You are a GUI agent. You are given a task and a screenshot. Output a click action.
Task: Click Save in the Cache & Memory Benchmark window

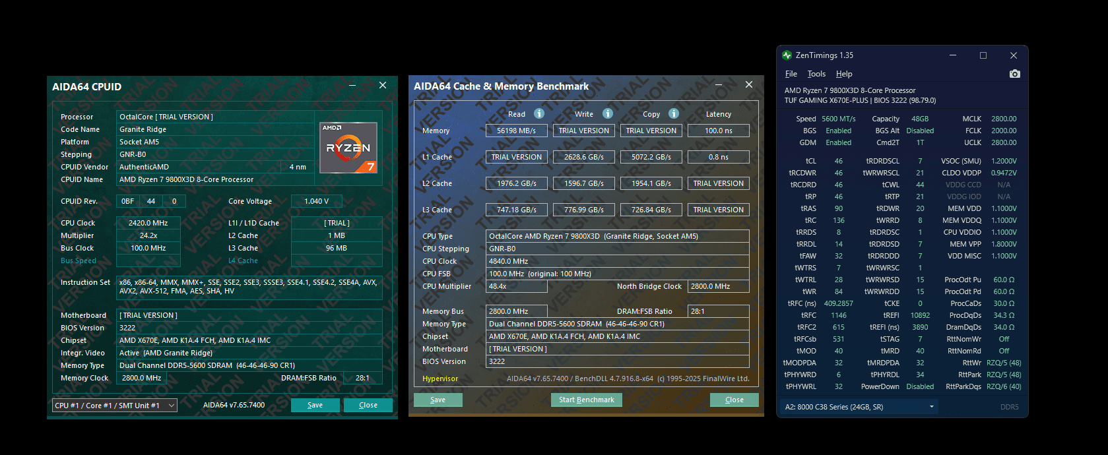coord(438,400)
